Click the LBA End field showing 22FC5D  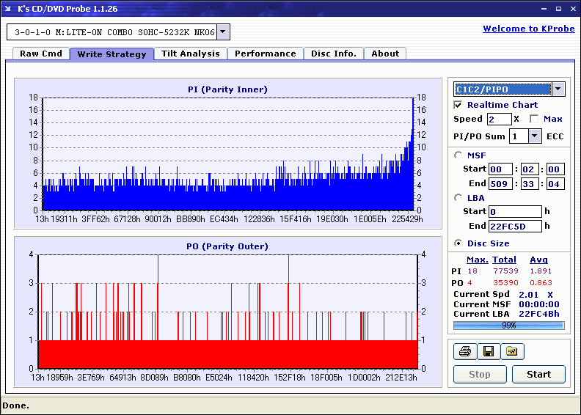coord(515,226)
